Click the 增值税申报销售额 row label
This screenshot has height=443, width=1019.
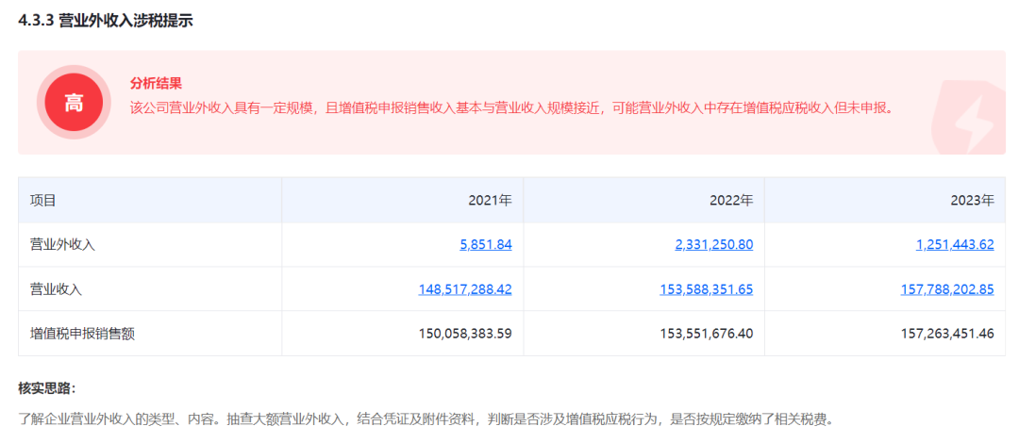(x=82, y=334)
